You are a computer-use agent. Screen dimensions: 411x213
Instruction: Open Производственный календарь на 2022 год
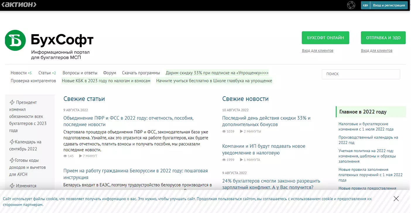pos(368,140)
